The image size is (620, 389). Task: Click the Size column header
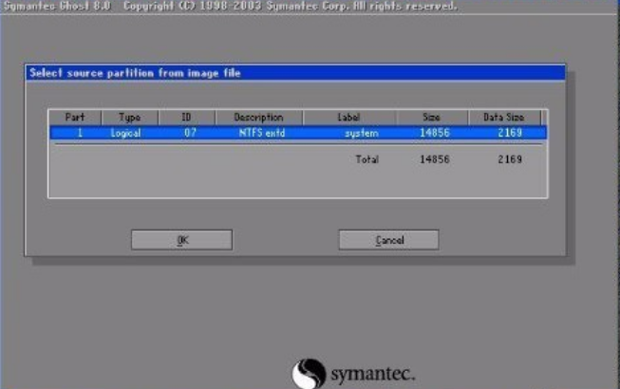[x=432, y=118]
